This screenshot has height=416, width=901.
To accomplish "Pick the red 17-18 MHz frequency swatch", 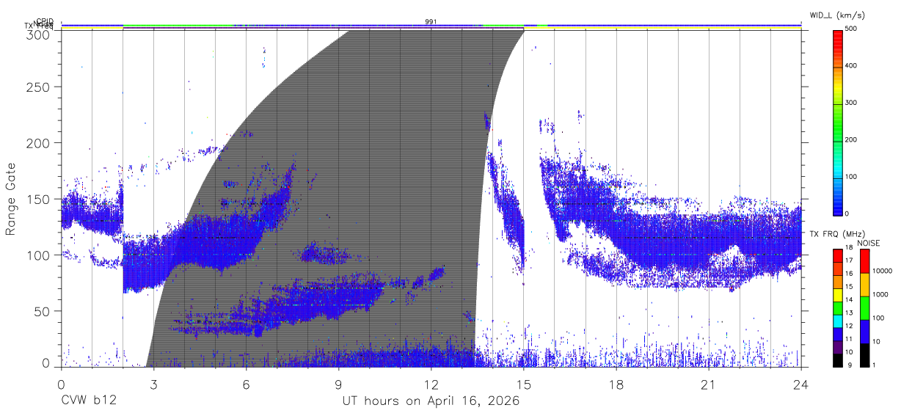I will coord(837,256).
